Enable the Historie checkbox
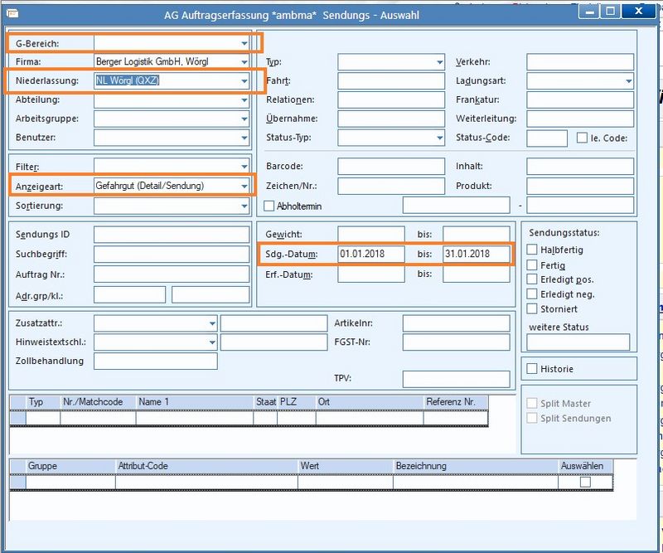The width and height of the screenshot is (663, 553). coord(532,368)
